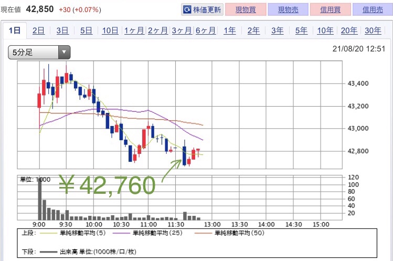The height and width of the screenshot is (261, 393).
Task: Click the 単純移動平均(25) legend entry
Action: [x=147, y=233]
